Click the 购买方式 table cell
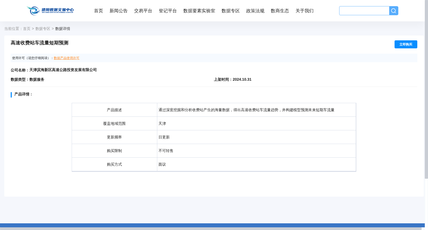The image size is (428, 230). pos(114,164)
